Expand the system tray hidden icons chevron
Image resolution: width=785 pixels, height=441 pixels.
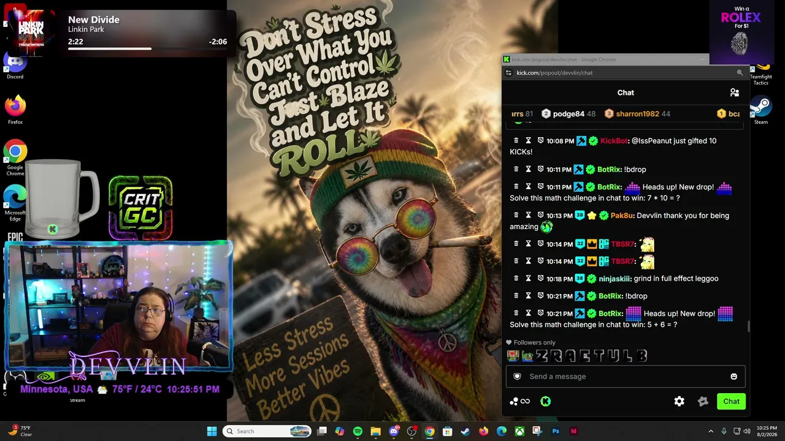711,431
